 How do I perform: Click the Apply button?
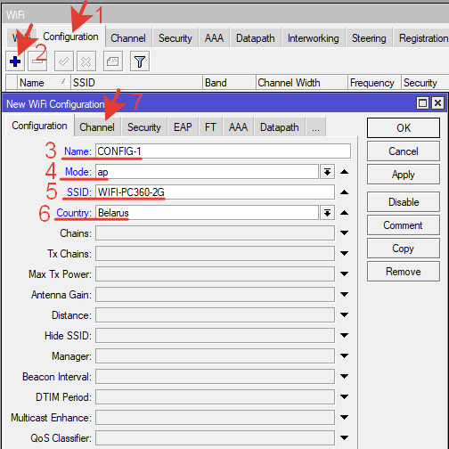(x=404, y=175)
